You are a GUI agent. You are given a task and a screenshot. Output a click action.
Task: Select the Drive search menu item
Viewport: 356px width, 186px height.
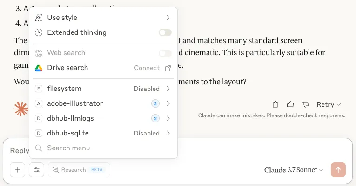103,68
